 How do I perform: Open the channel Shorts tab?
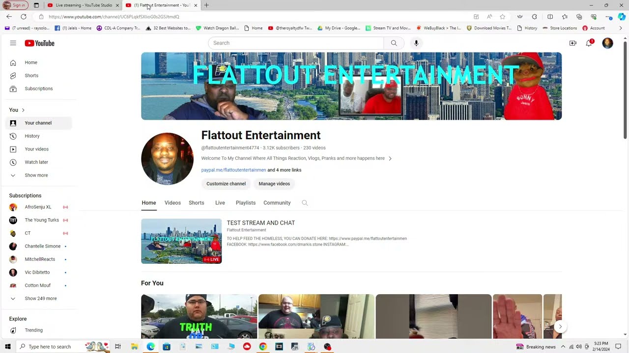pyautogui.click(x=197, y=203)
